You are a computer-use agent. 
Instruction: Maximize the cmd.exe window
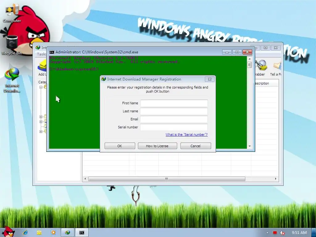pos(237,52)
